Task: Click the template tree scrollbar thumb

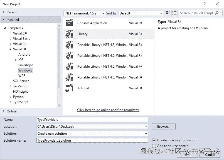Action: pyautogui.click(x=59, y=58)
